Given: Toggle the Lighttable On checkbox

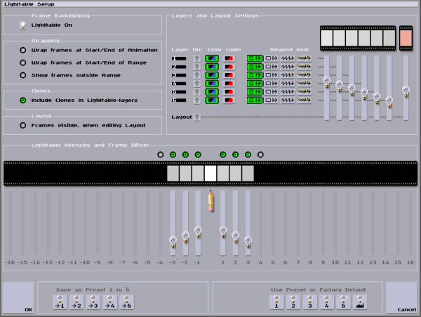Looking at the screenshot, I should (23, 25).
